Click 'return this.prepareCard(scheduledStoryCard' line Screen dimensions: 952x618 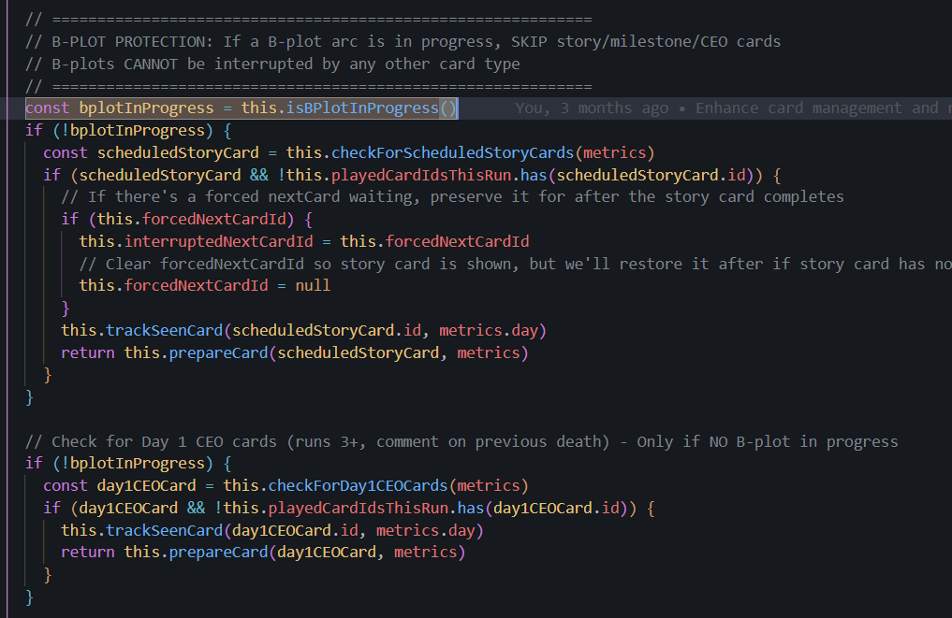coord(295,353)
